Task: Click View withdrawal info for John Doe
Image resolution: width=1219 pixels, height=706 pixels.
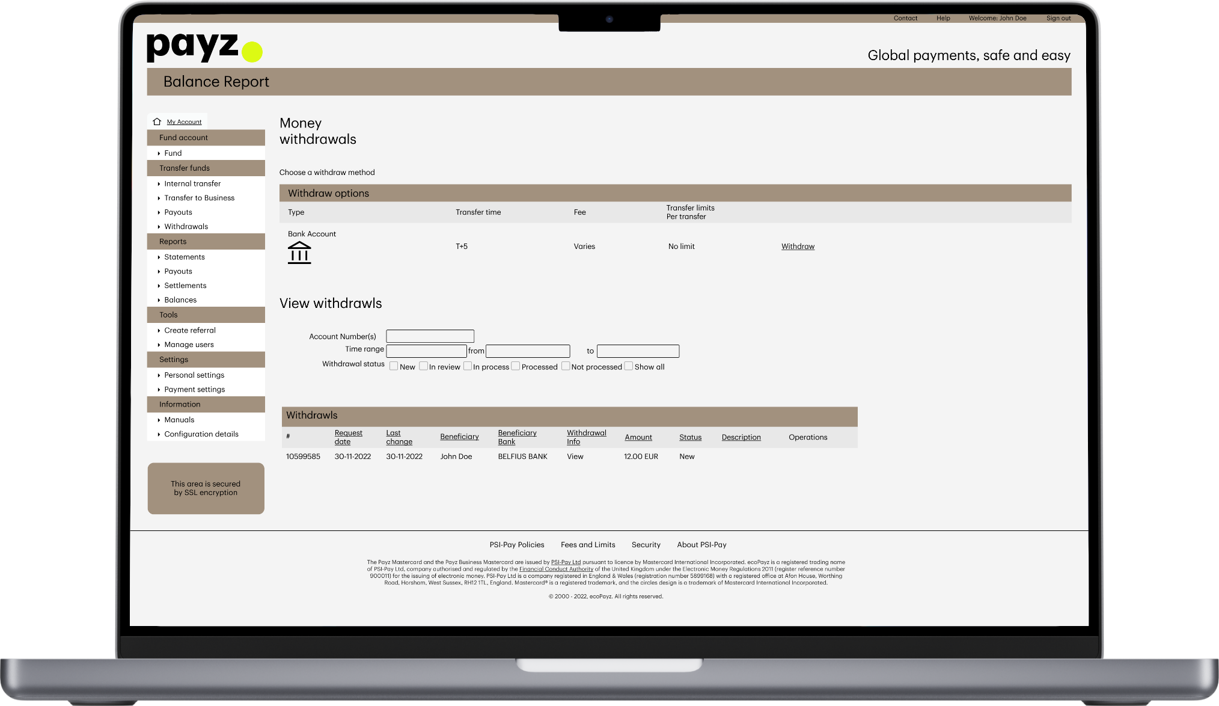Action: (x=575, y=456)
